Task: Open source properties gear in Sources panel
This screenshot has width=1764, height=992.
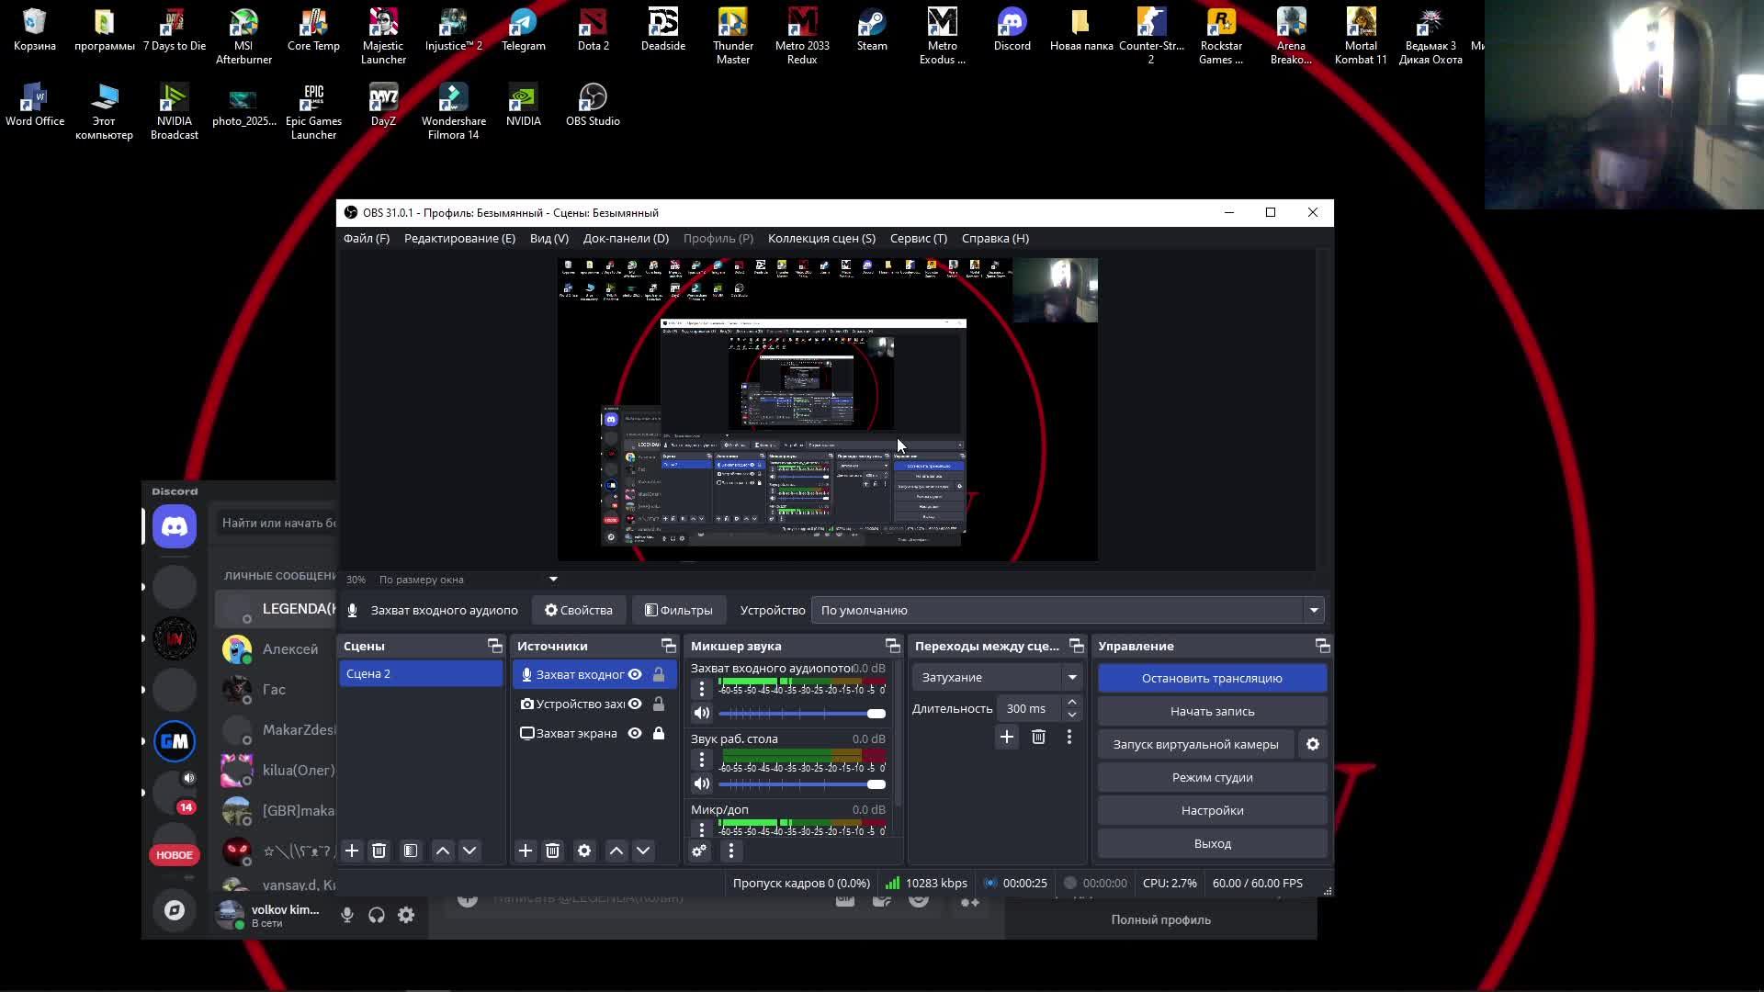Action: click(x=584, y=851)
